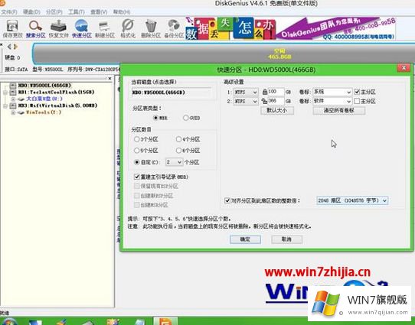Open file system dropdown for partition 1
Screen dimensions: 415x325
coord(246,92)
